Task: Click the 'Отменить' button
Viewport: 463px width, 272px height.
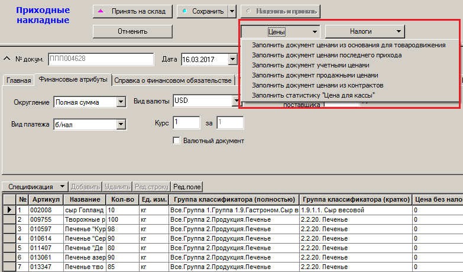Action: [x=132, y=31]
